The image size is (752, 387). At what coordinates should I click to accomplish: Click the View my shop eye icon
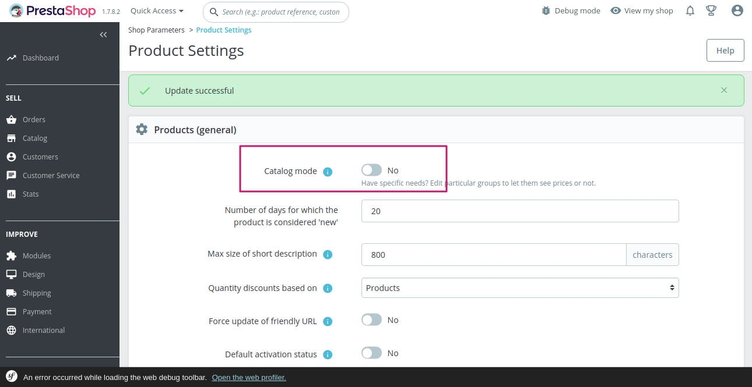(616, 10)
